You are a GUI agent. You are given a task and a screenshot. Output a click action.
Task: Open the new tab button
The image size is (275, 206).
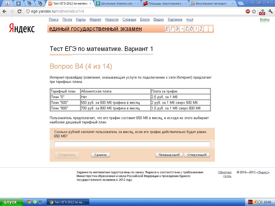(241, 3)
